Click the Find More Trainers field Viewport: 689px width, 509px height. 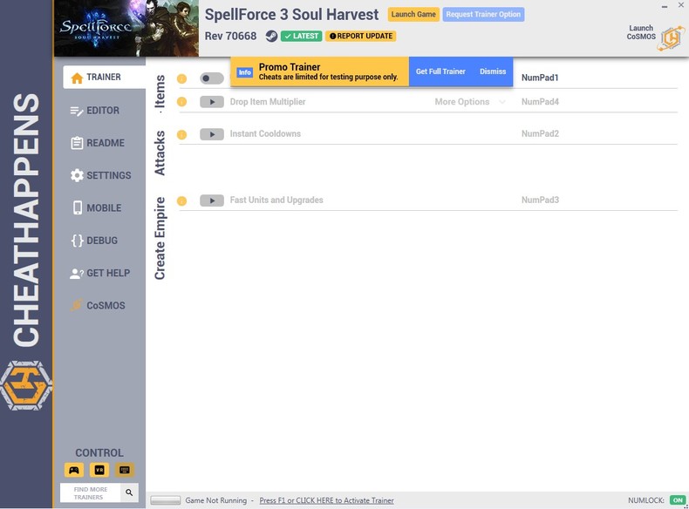91,492
